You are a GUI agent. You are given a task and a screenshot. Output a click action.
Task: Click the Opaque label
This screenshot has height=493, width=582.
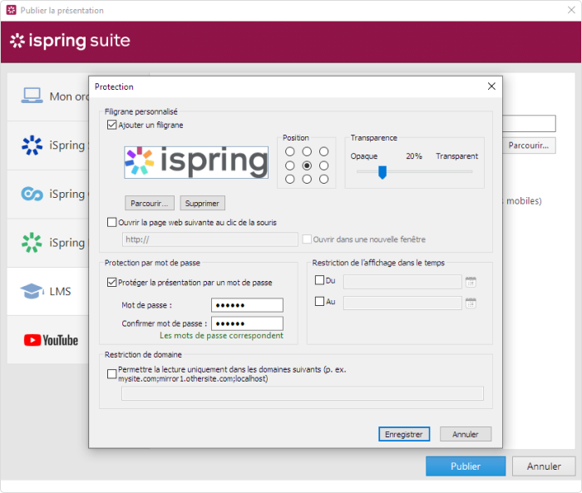364,156
